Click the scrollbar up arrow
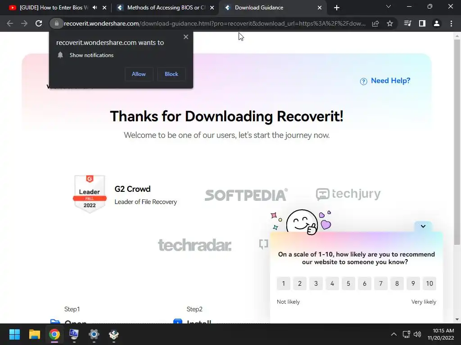The height and width of the screenshot is (345, 461). [x=457, y=36]
